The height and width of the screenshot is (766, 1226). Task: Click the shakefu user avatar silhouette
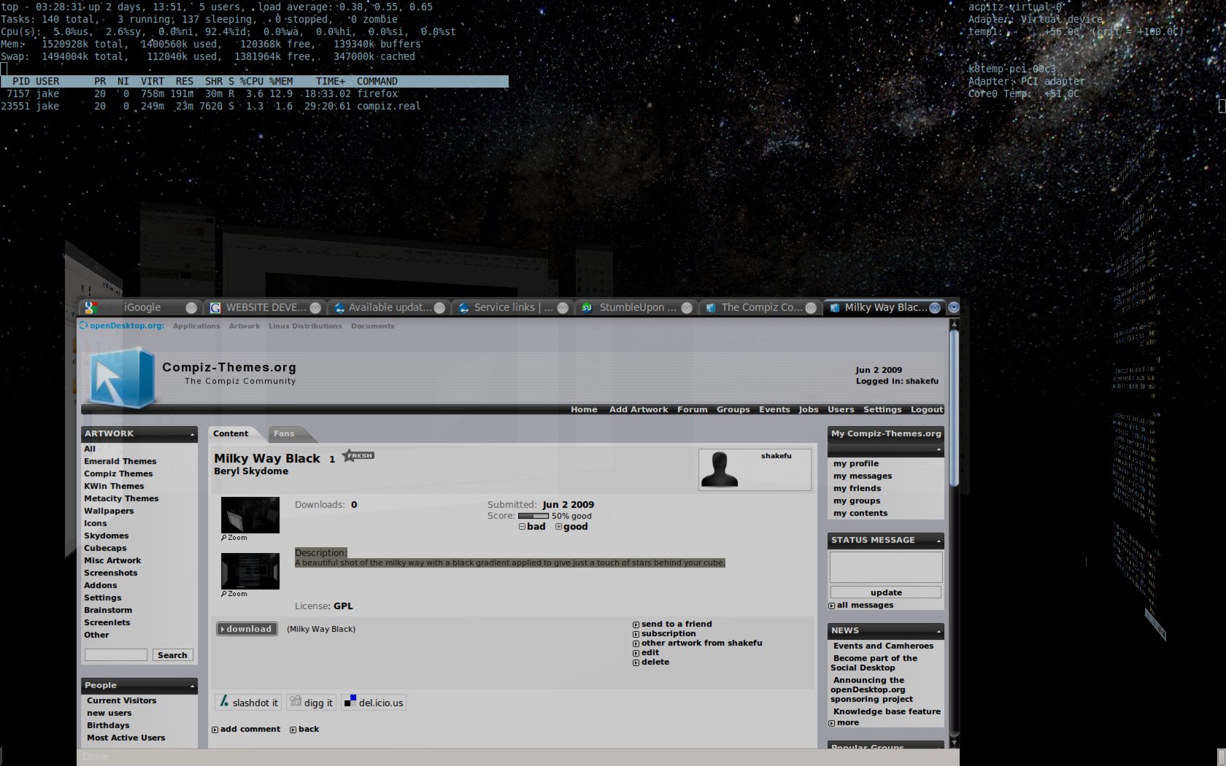point(720,469)
